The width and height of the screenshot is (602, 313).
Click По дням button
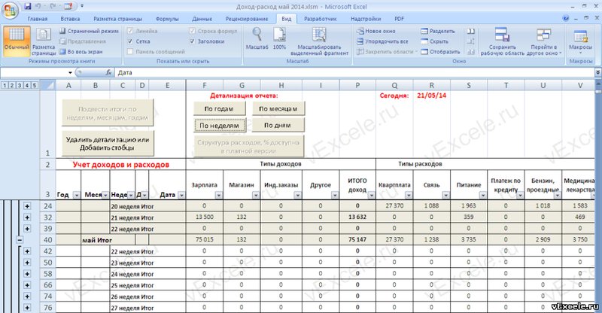click(278, 125)
